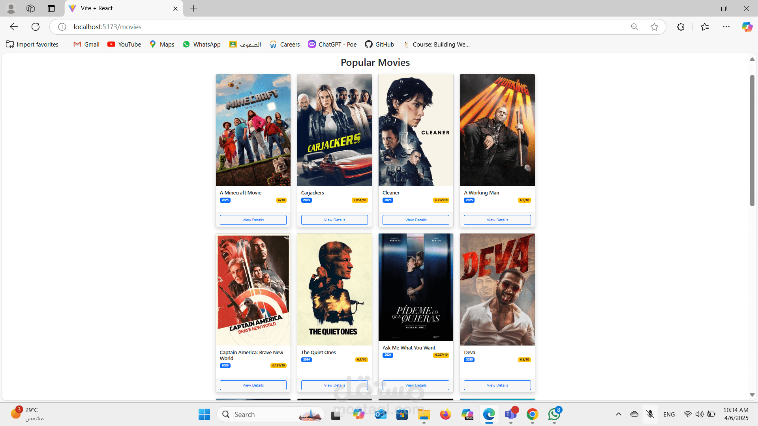Open the YouTube bookmark
The width and height of the screenshot is (758, 426).
coord(124,44)
